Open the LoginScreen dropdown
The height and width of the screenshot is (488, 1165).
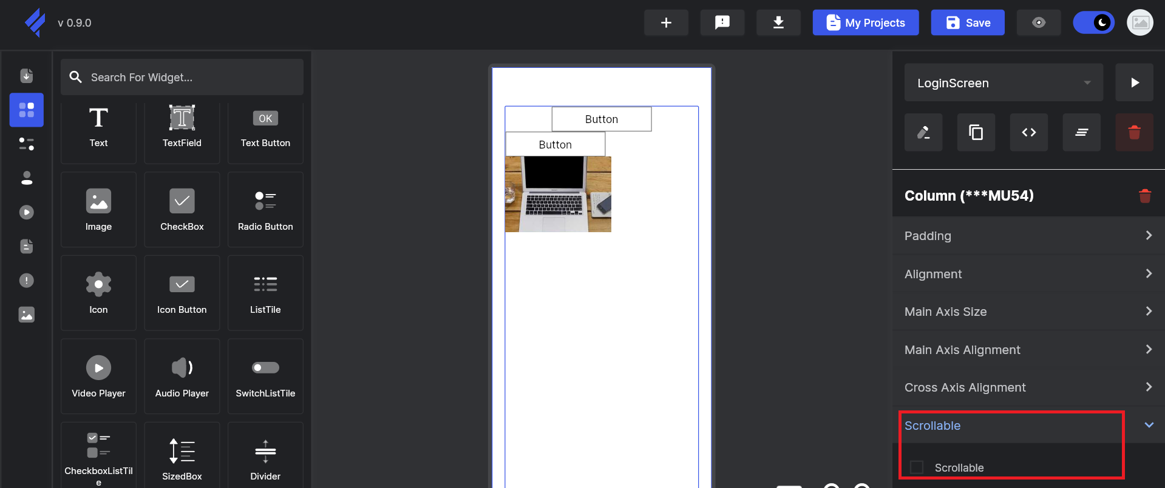(x=1003, y=83)
